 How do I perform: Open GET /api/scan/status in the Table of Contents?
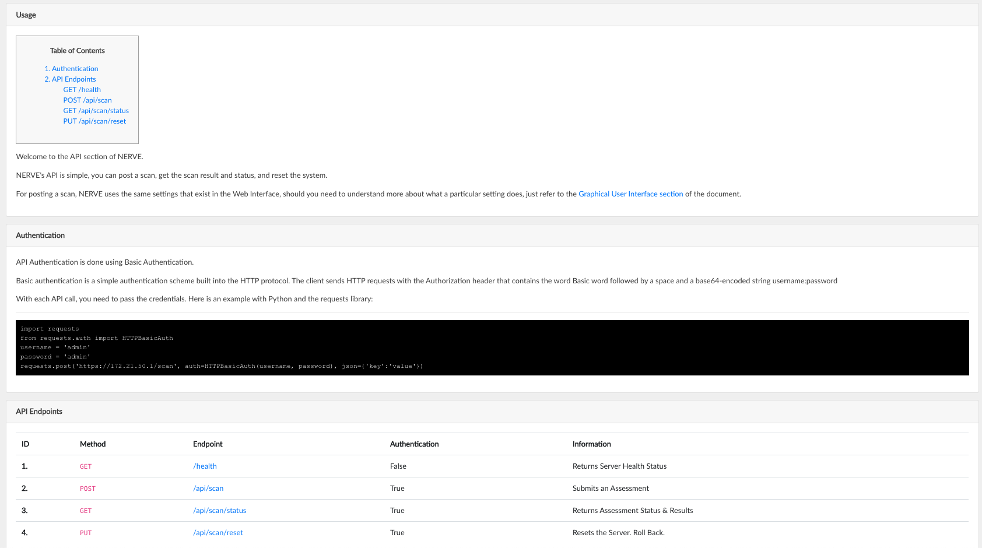pos(96,111)
